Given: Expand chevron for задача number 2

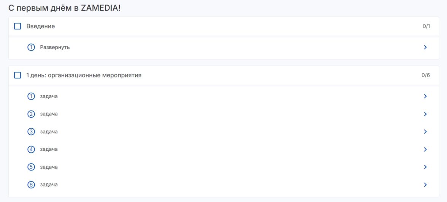Looking at the screenshot, I should tap(425, 114).
